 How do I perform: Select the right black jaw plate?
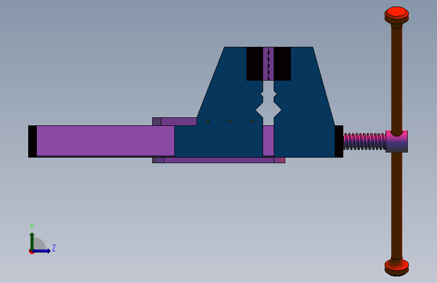pyautogui.click(x=282, y=64)
